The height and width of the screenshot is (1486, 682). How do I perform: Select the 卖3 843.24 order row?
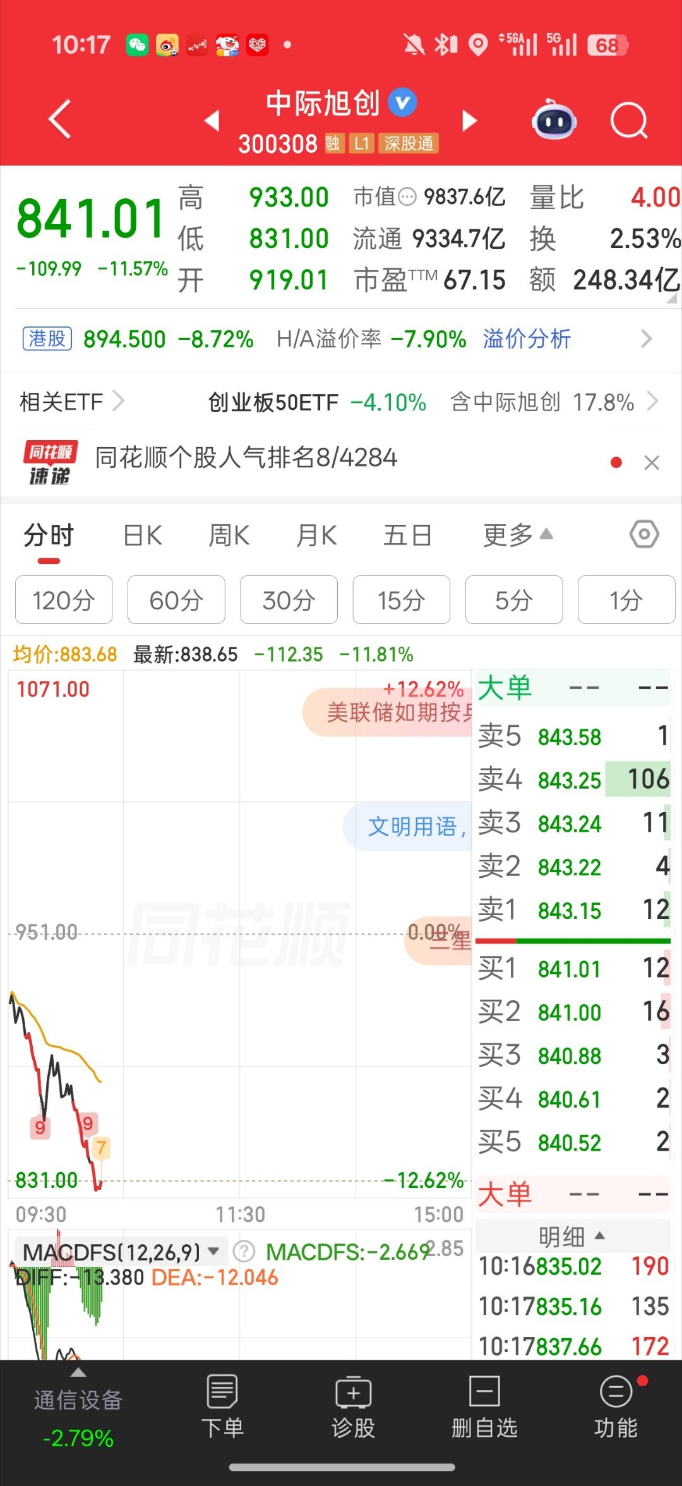tap(573, 823)
